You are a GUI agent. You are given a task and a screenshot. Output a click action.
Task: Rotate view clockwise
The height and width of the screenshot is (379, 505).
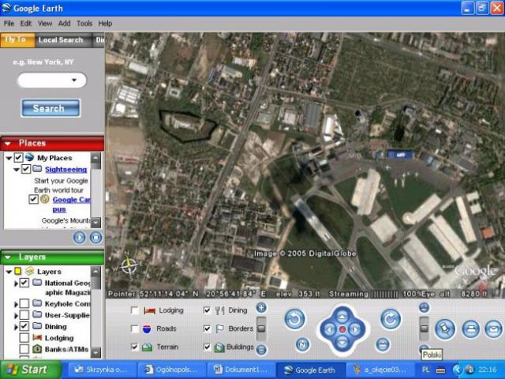pyautogui.click(x=391, y=319)
